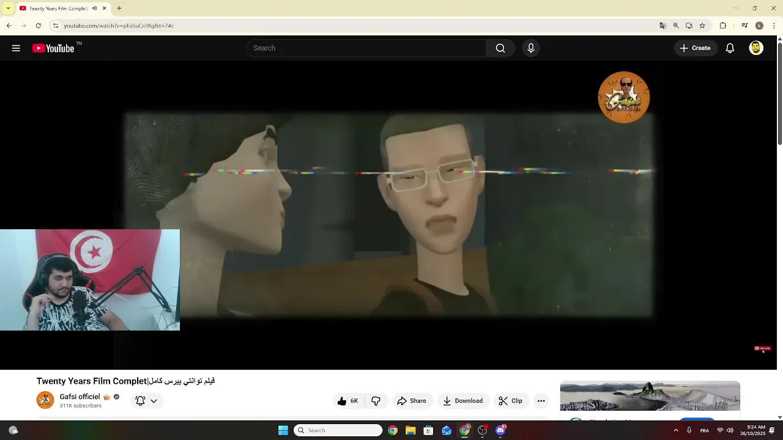Click the URL address bar
Viewport: 783px width, 440px height.
(355, 26)
